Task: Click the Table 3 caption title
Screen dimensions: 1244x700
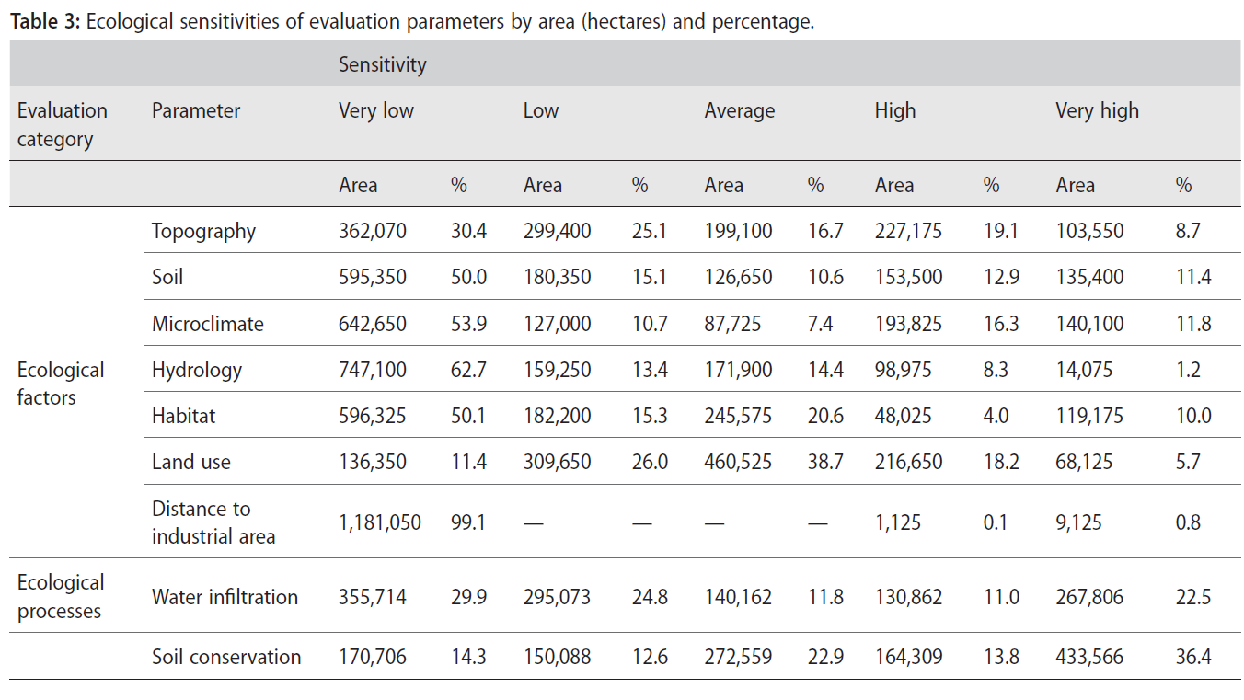Action: pos(411,22)
